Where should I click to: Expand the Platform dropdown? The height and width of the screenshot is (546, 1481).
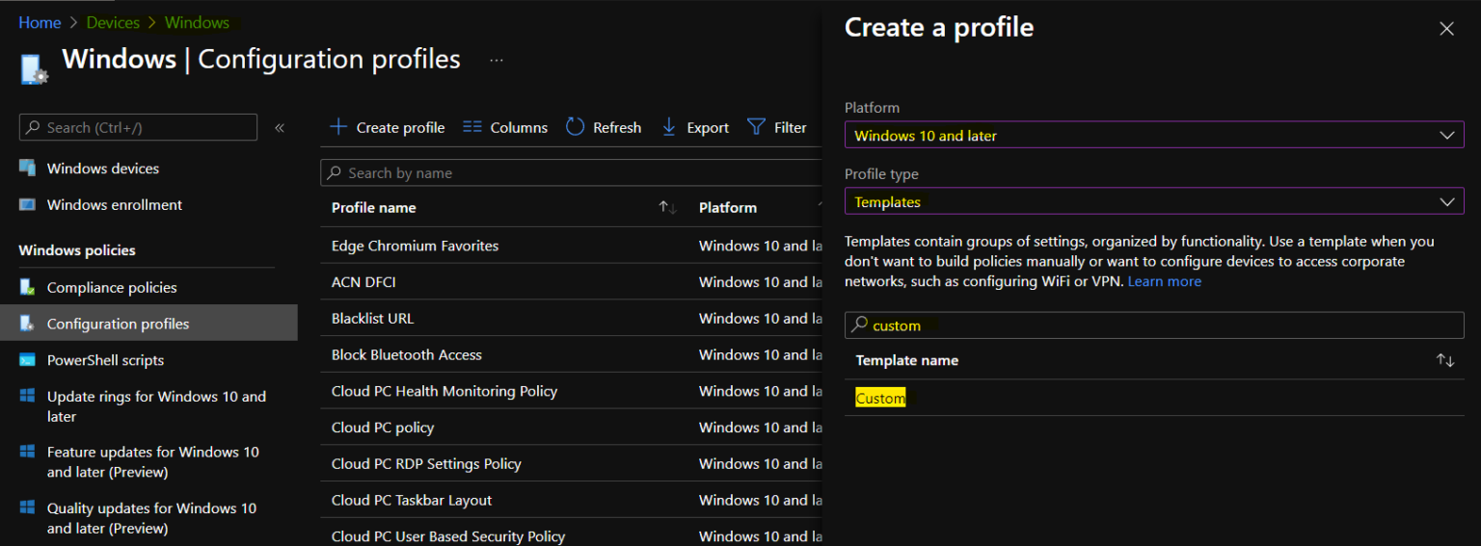(1445, 136)
